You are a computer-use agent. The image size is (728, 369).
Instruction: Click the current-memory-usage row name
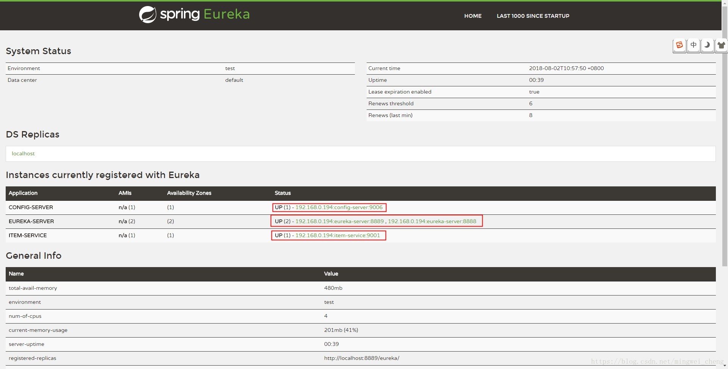[x=38, y=330]
